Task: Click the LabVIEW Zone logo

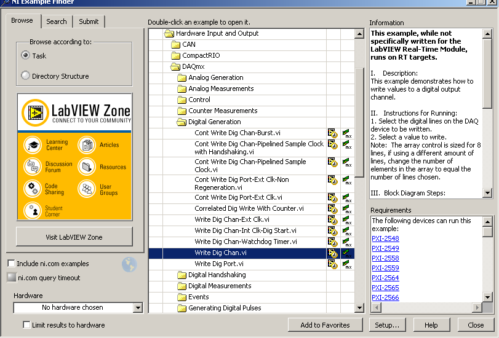Action: (x=35, y=112)
